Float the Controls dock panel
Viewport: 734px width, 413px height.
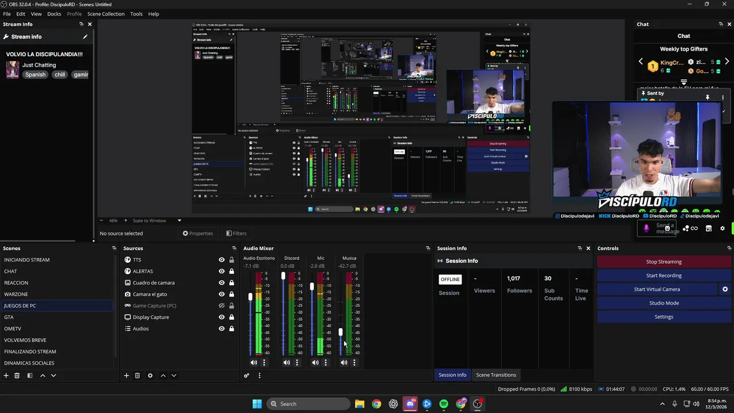[x=729, y=248]
